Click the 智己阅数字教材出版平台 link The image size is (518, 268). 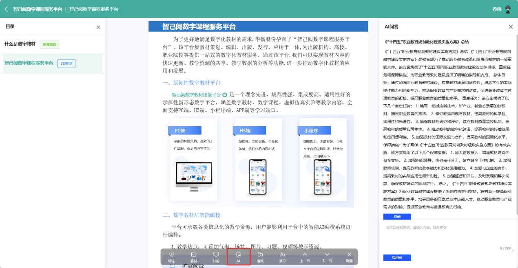(196, 94)
